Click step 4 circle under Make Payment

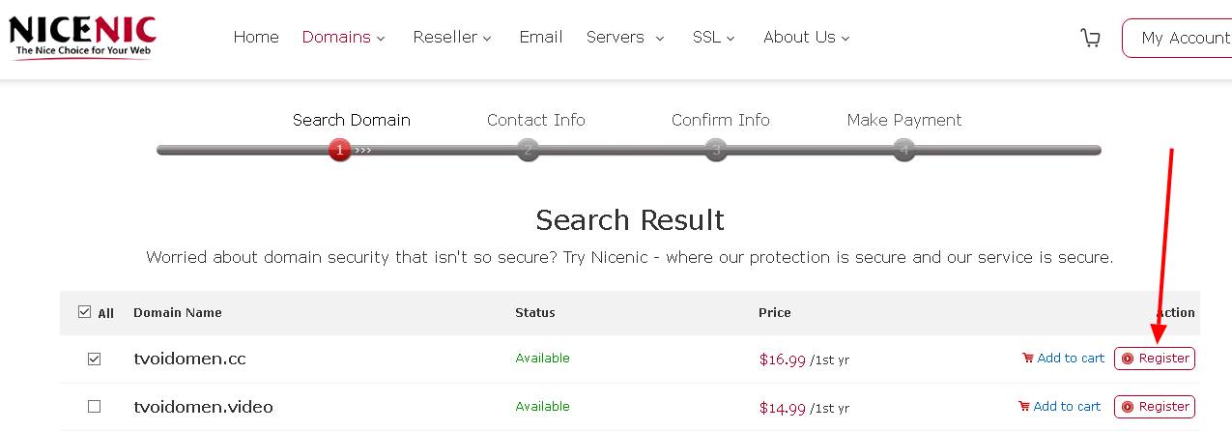click(903, 150)
